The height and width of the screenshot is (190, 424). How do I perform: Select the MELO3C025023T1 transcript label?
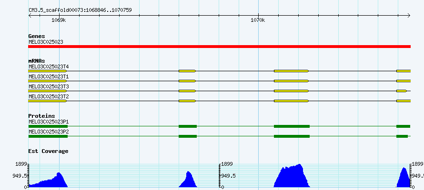[49, 77]
